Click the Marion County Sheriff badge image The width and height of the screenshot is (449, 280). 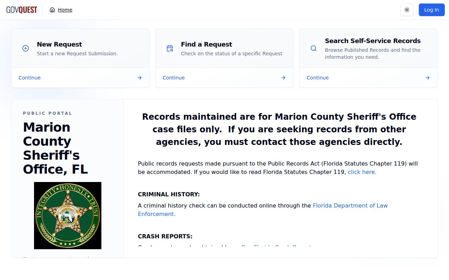68,216
